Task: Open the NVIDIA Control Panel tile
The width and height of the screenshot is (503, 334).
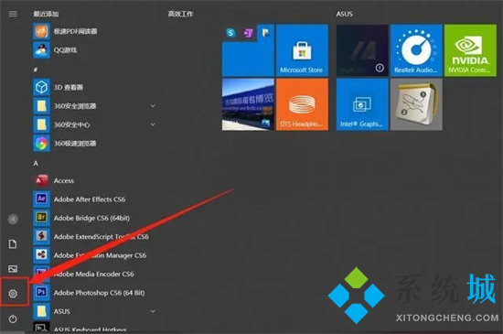Action: (x=470, y=50)
